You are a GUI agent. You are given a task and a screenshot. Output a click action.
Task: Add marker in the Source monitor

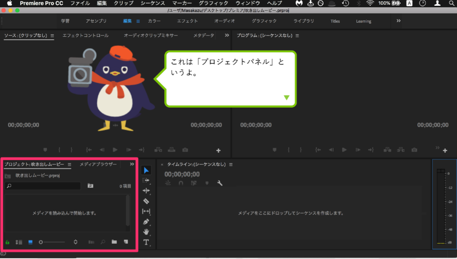pyautogui.click(x=45, y=150)
